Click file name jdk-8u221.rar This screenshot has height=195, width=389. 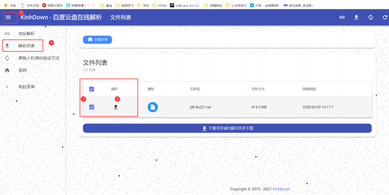tap(201, 107)
